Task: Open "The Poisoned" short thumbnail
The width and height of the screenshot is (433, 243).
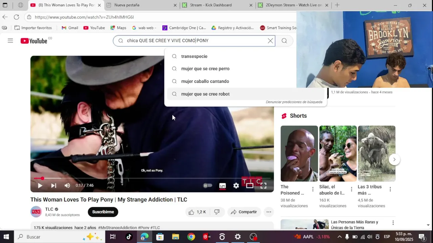Action: click(x=299, y=154)
